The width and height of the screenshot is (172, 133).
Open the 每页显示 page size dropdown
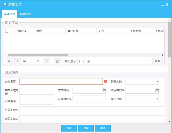(x=83, y=61)
